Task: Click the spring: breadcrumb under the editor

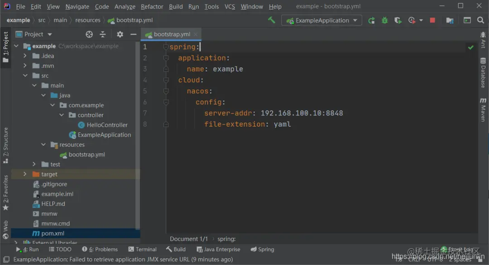Action: tap(226, 239)
